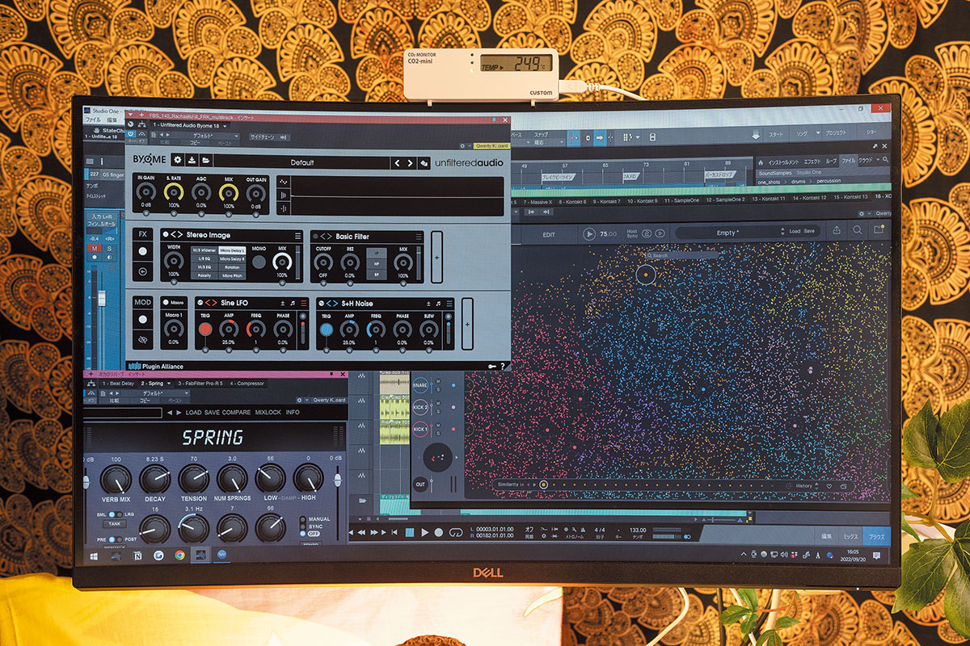Click XO Load preset button
The width and height of the screenshot is (970, 646).
(x=795, y=232)
